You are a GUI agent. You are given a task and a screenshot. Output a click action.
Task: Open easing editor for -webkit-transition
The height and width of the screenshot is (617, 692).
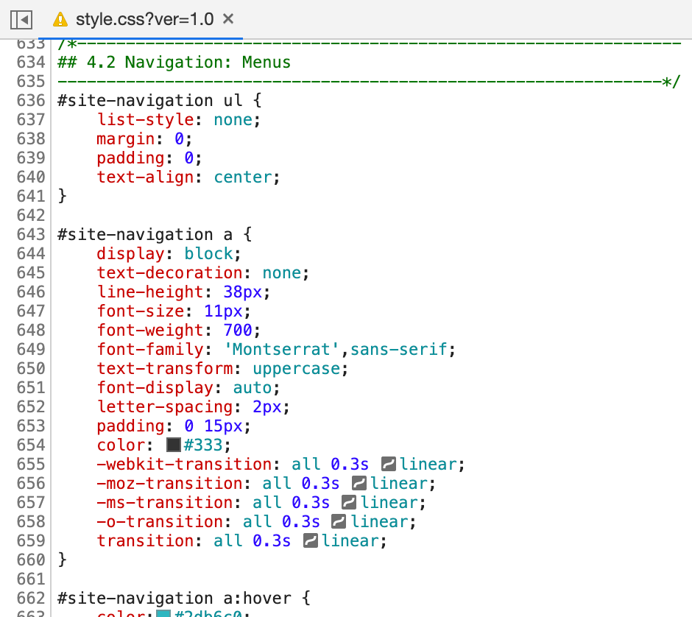click(x=389, y=465)
